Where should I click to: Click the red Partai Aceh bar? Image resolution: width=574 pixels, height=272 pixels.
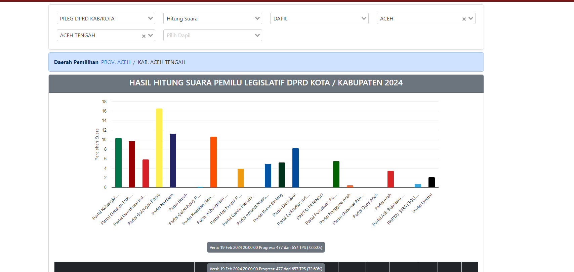(x=391, y=179)
